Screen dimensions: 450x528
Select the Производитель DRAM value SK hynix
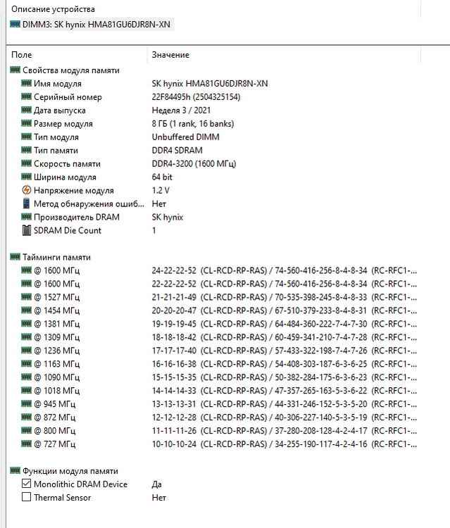coord(168,218)
